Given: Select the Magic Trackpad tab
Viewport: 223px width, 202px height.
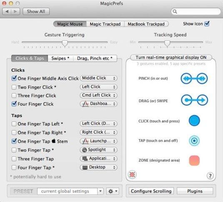Looking at the screenshot, I should pyautogui.click(x=105, y=24).
